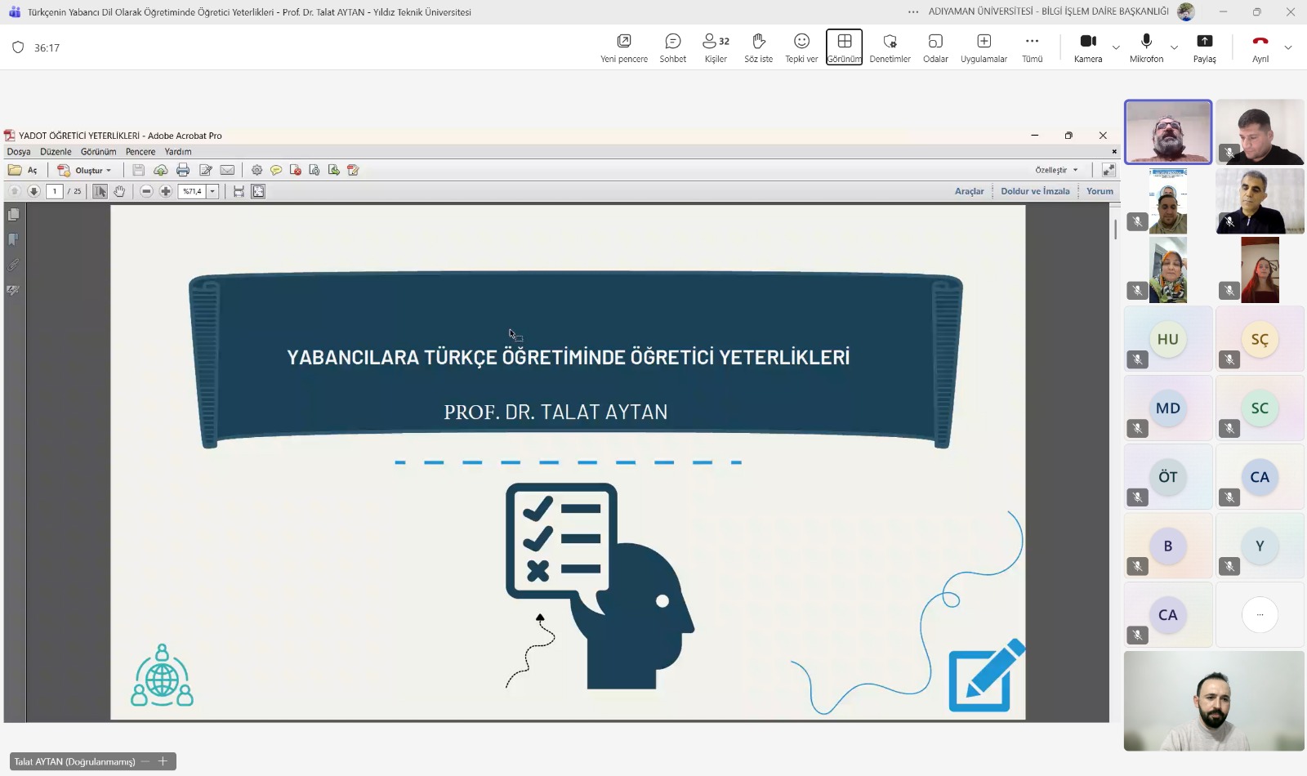
Task: Click the shared Acrobat presentation slide
Action: point(568,462)
